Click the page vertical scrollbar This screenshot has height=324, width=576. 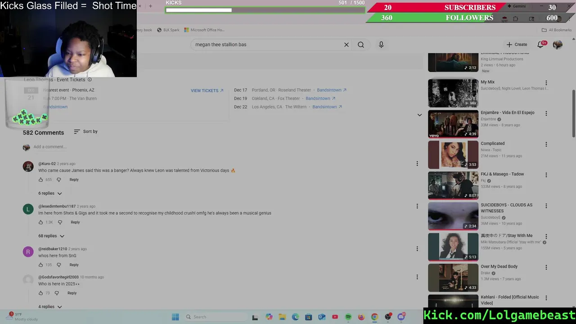tap(573, 113)
